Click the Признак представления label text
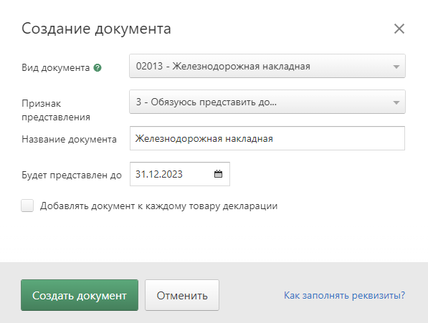 [56, 110]
